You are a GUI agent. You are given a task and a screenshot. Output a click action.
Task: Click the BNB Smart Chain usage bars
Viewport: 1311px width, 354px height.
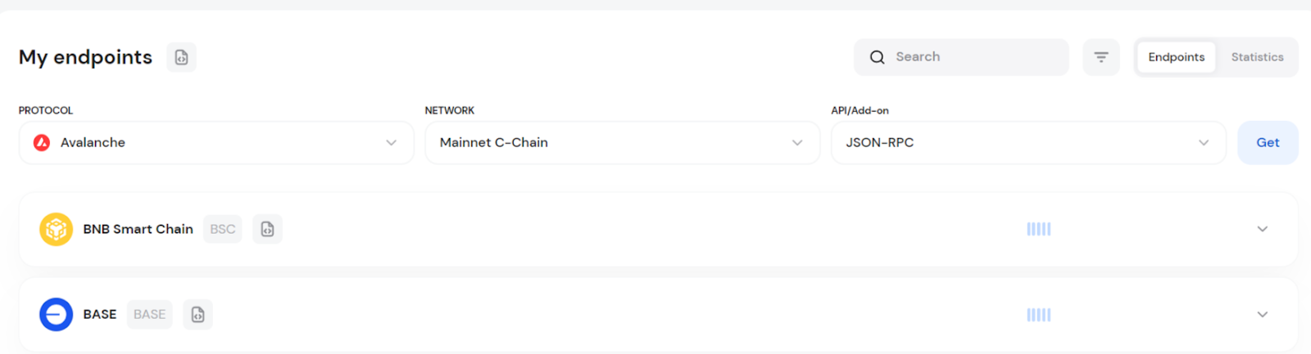click(x=1038, y=230)
